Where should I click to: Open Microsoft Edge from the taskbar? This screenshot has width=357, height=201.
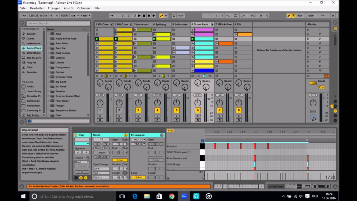point(134,196)
